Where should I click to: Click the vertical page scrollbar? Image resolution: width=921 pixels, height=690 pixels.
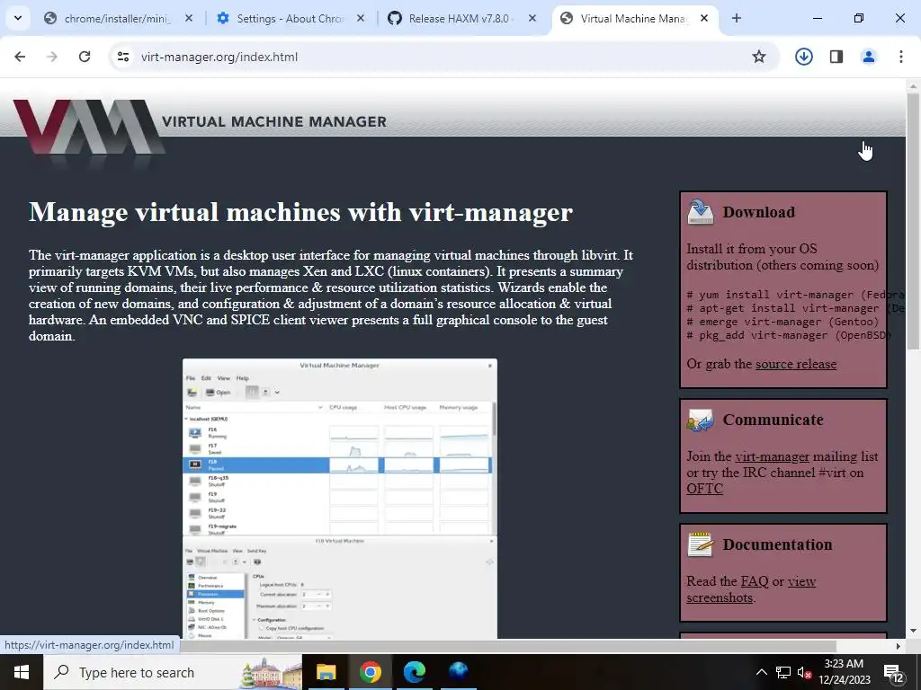pyautogui.click(x=913, y=221)
